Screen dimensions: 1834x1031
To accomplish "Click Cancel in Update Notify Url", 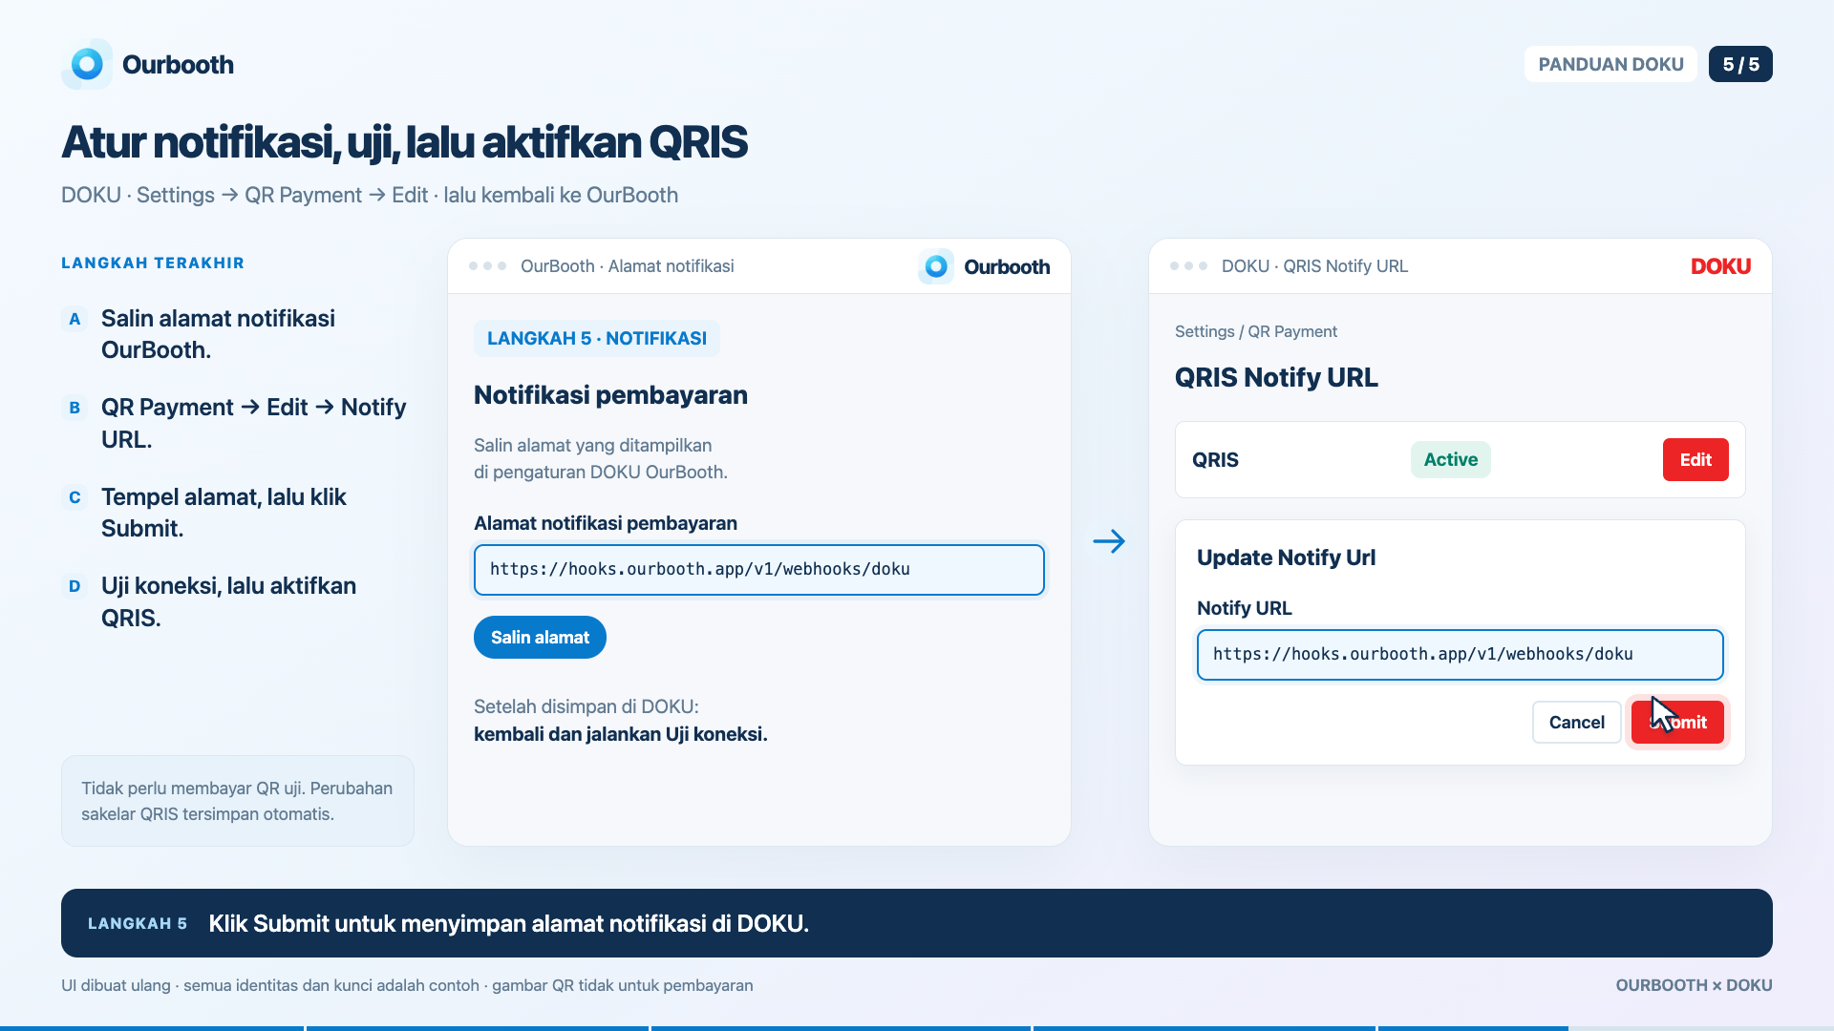I will click(1576, 723).
